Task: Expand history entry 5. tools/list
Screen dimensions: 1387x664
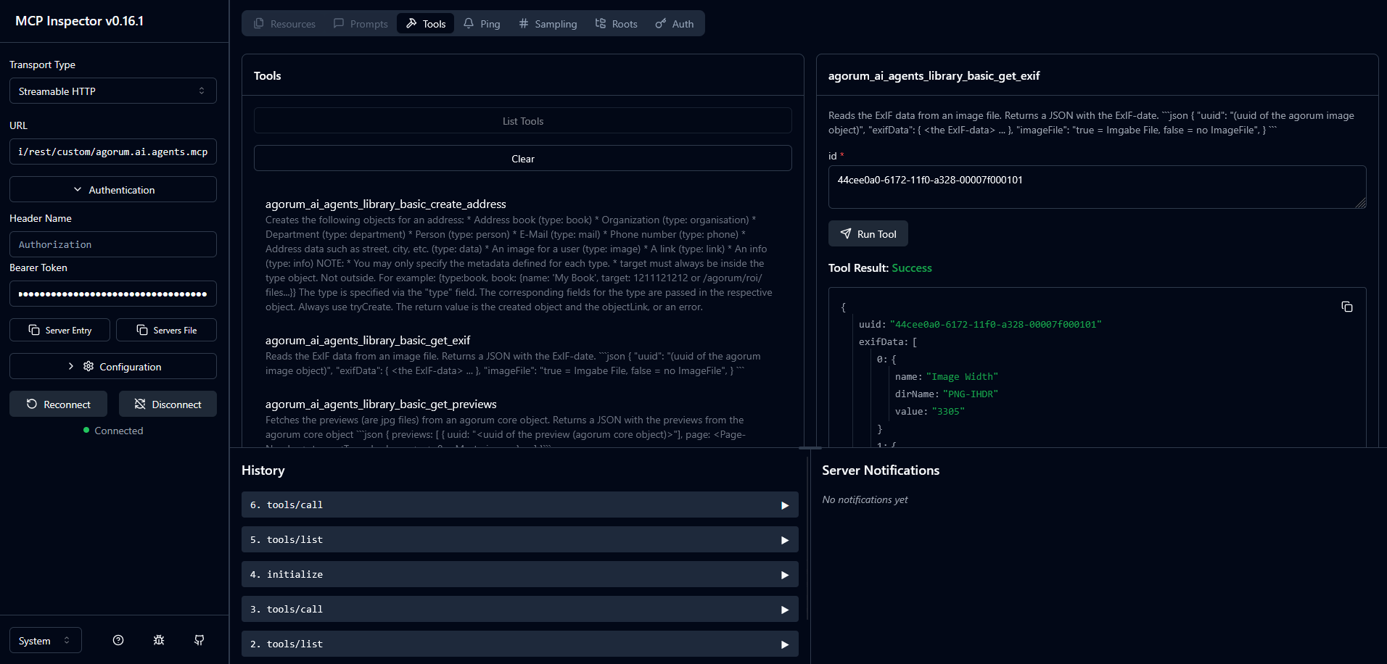Action: 520,539
